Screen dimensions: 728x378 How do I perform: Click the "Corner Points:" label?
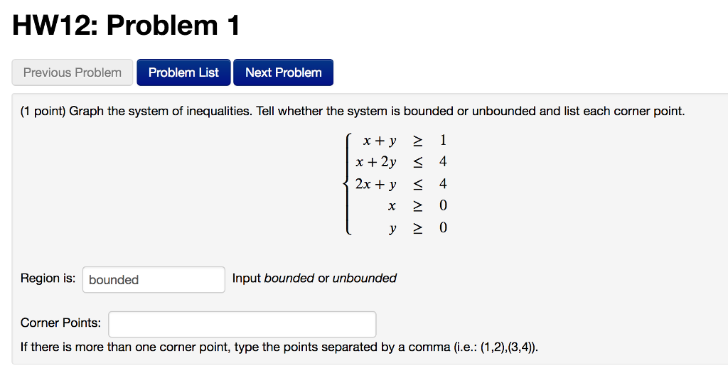coord(61,323)
